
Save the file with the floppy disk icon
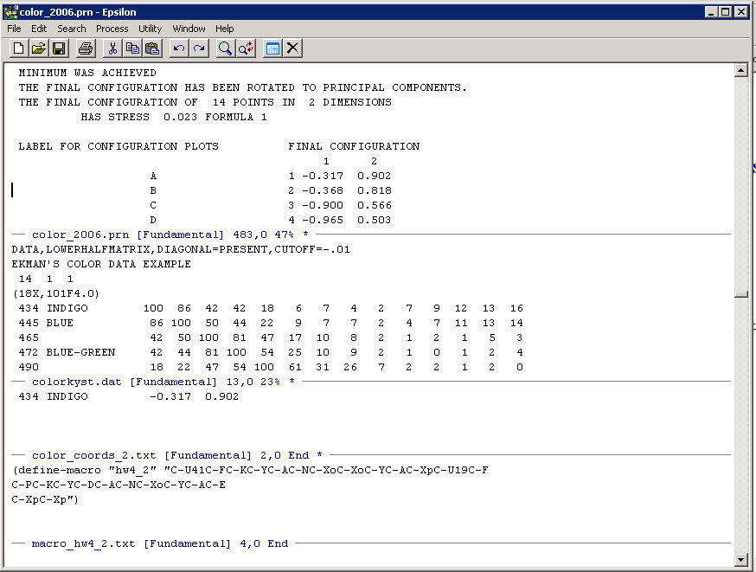[59, 48]
